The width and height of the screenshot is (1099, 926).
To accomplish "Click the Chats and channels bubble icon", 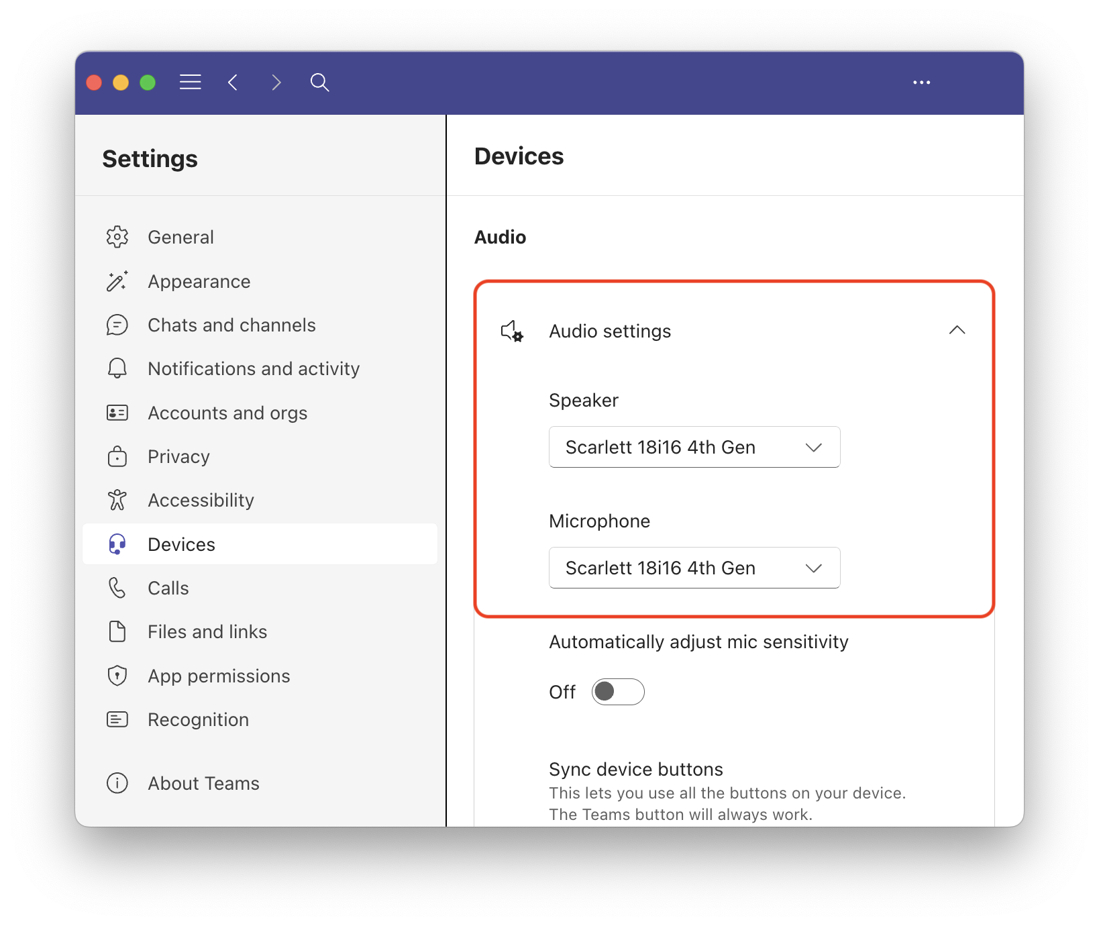I will (117, 325).
